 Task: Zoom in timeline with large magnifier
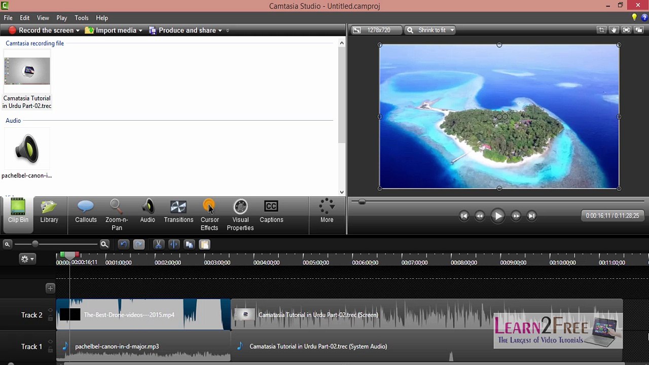104,244
